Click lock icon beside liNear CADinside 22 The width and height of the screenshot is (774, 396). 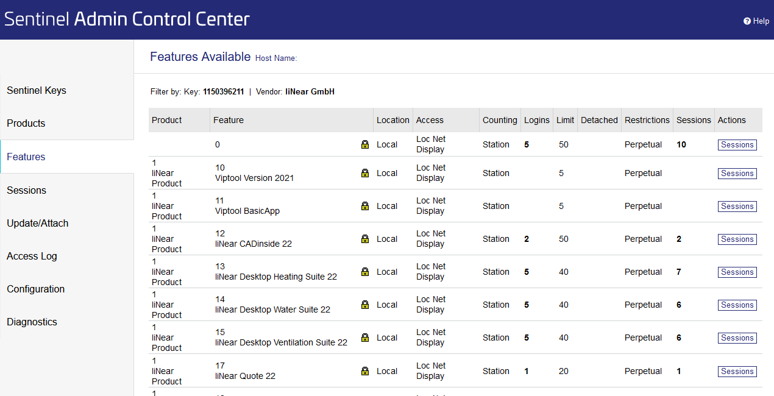(x=365, y=239)
